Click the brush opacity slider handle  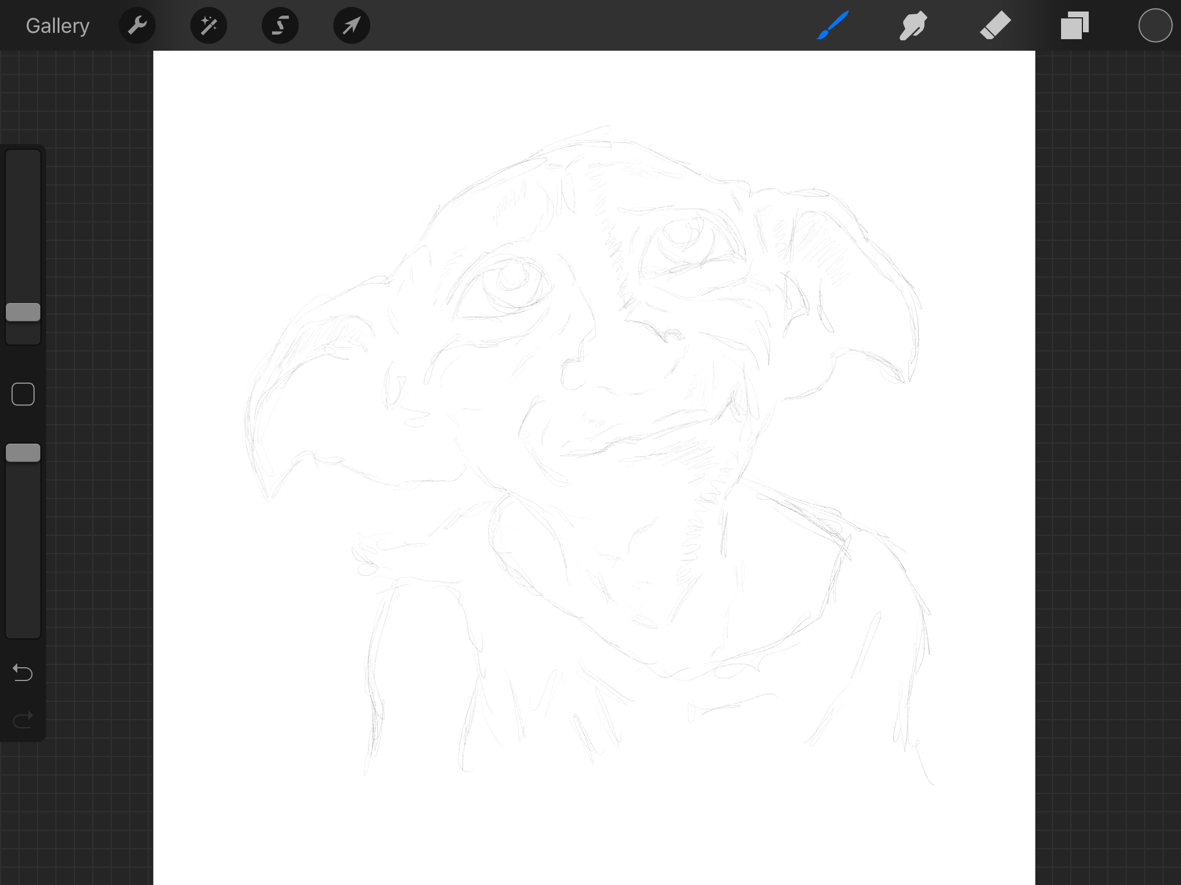(23, 453)
